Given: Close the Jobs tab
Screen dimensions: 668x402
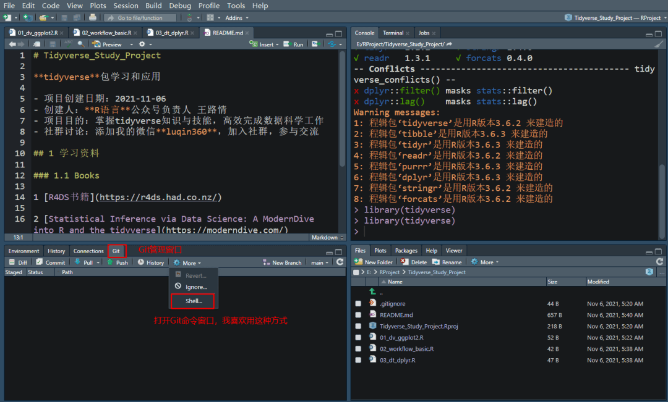Looking at the screenshot, I should tap(434, 33).
